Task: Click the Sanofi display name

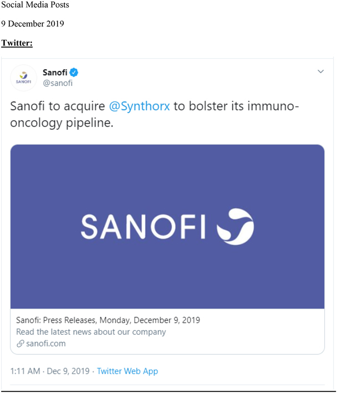Action: pyautogui.click(x=55, y=73)
